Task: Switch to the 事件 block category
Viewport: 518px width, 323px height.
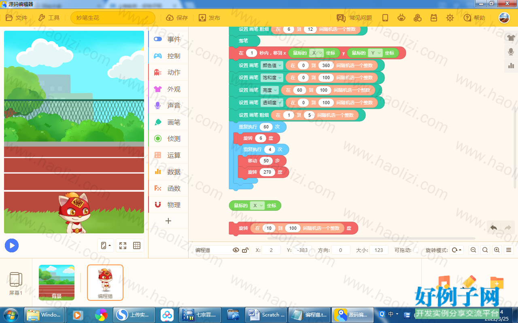Action: tap(169, 39)
